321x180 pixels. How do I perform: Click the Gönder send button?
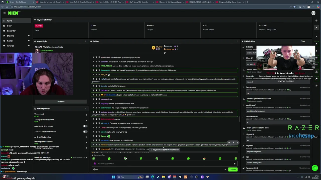tap(233, 169)
